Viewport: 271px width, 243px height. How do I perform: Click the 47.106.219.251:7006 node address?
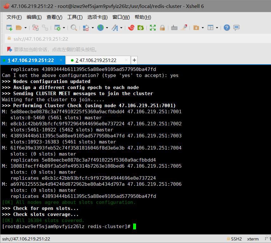click(x=154, y=184)
